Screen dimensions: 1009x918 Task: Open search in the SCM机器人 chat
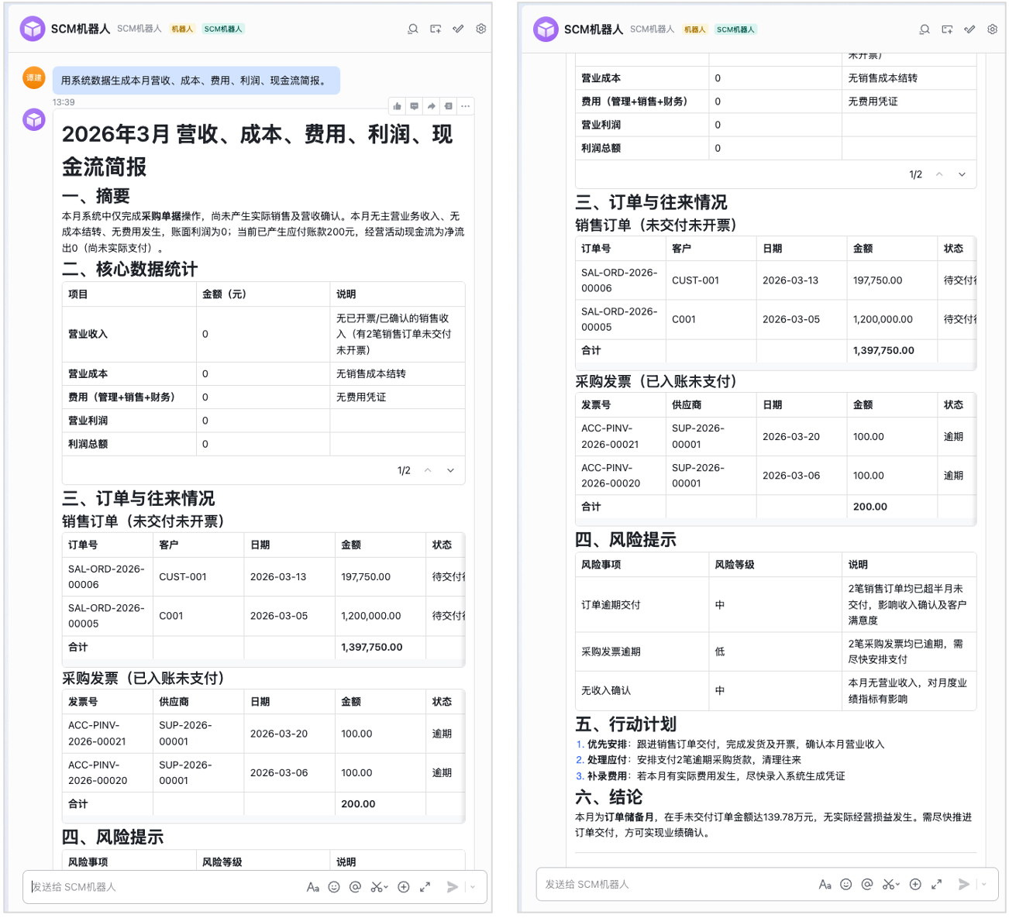pos(413,29)
